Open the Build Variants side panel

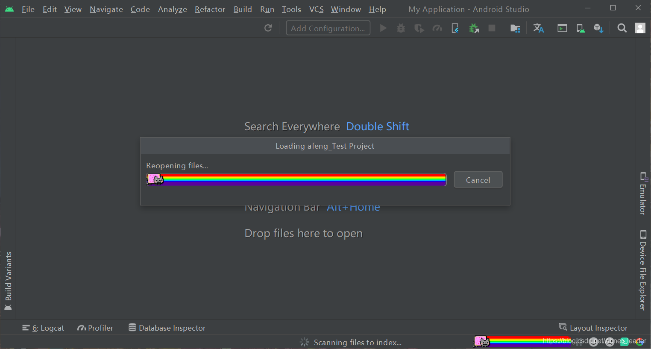pos(8,281)
